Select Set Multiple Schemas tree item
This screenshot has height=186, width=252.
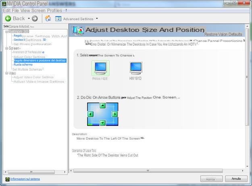pyautogui.click(x=28, y=69)
